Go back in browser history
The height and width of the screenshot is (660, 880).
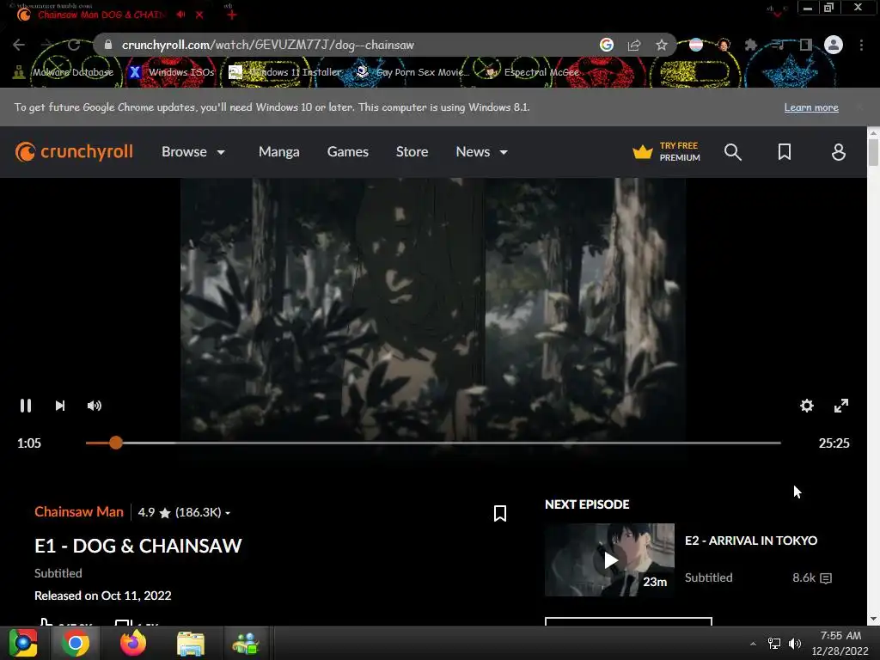19,45
